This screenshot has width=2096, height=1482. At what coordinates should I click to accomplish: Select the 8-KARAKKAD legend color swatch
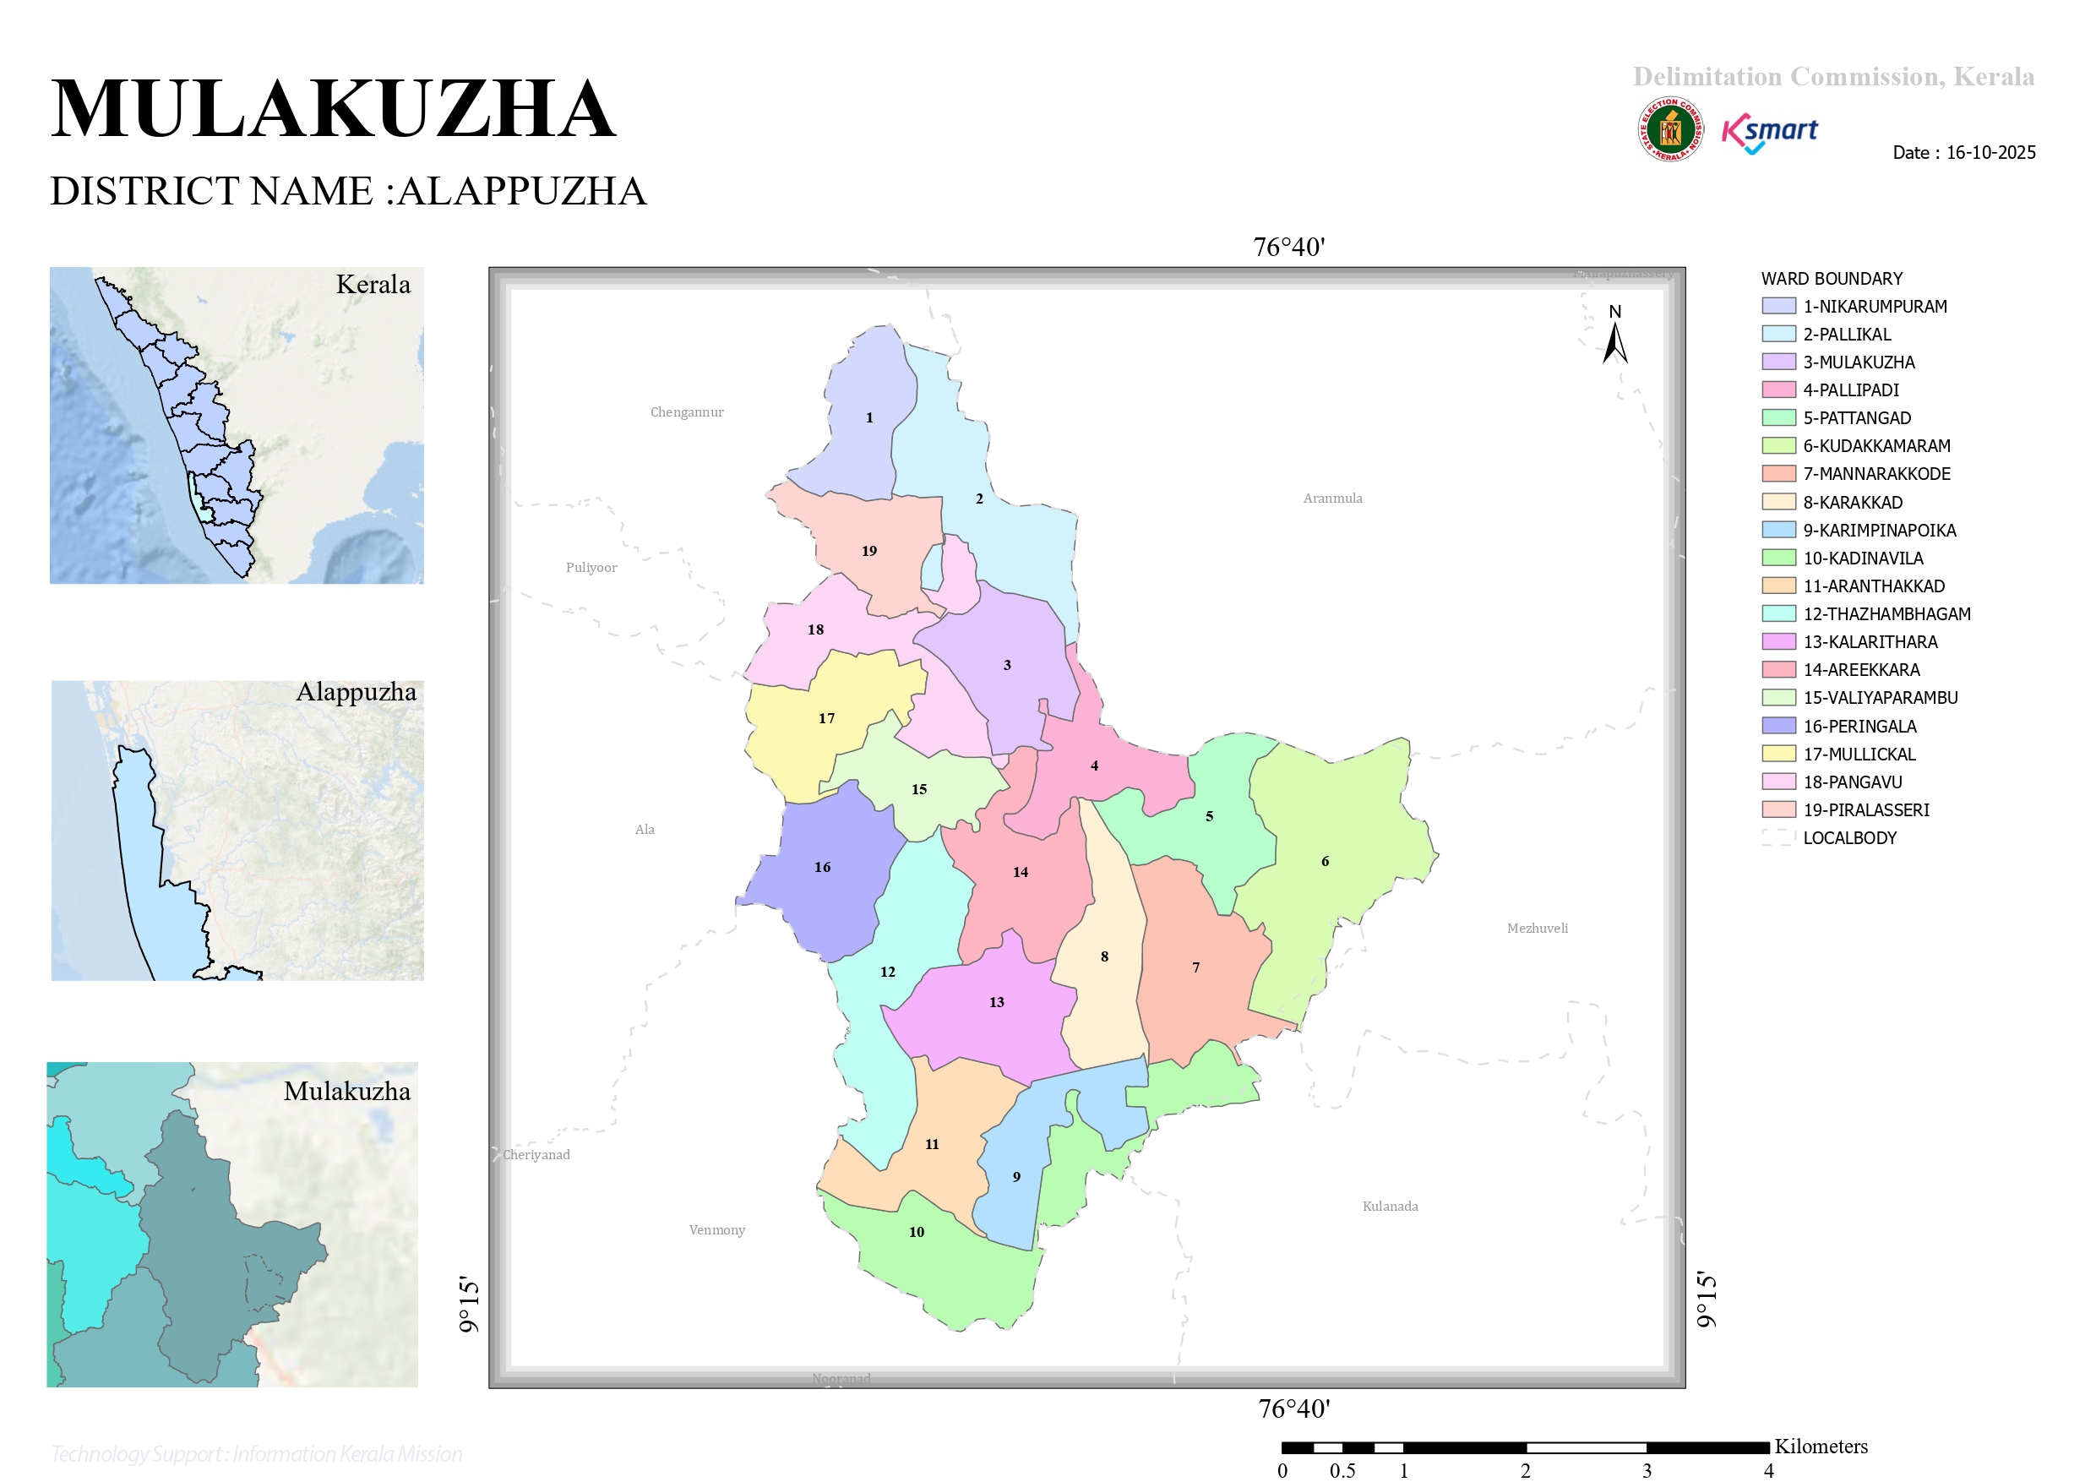[x=1778, y=502]
